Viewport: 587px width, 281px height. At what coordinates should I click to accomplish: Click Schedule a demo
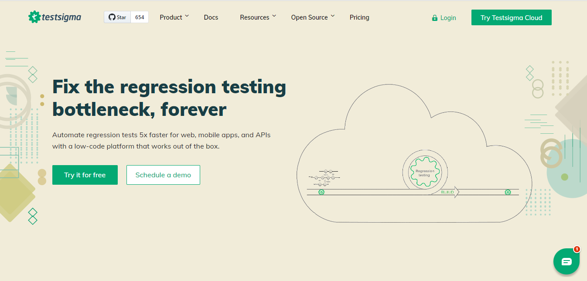pos(163,175)
